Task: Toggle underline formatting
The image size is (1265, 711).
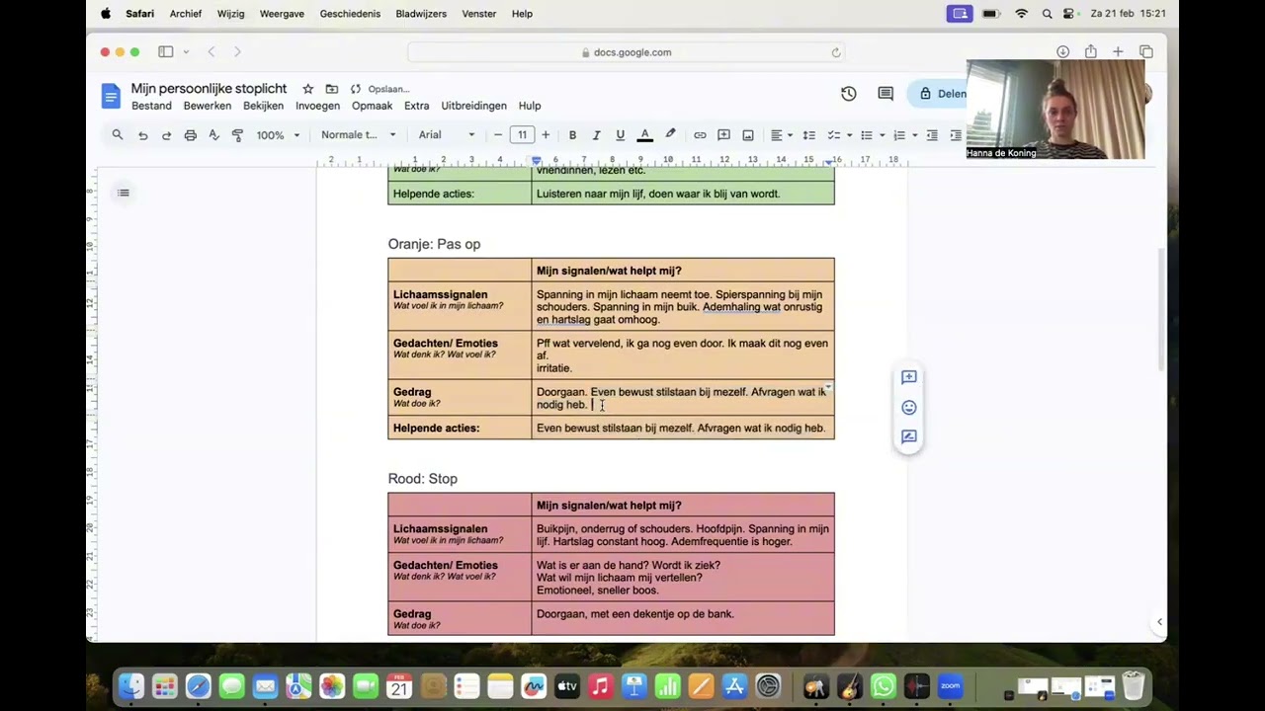Action: [620, 135]
